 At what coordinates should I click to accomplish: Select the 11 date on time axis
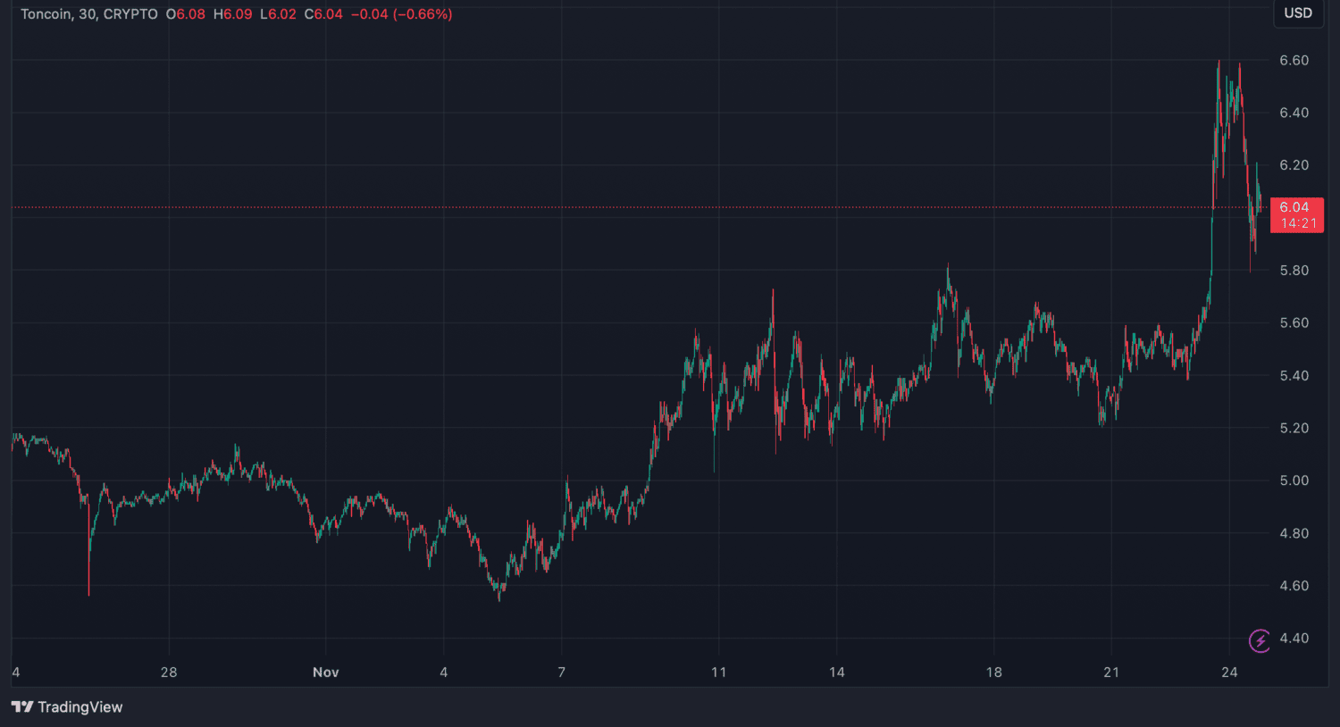pos(718,673)
